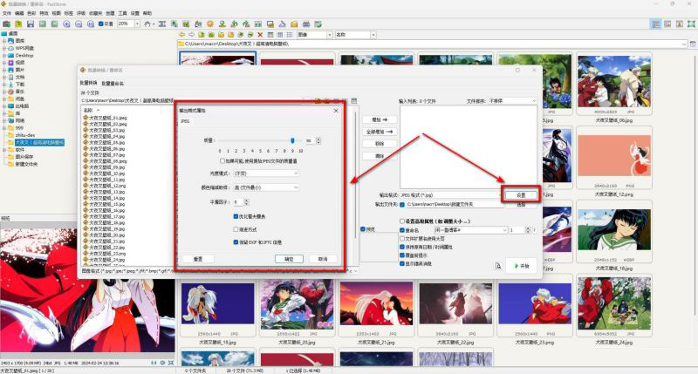The image size is (698, 374).
Task: Select the JPEG tab in format dialog
Action: click(185, 121)
